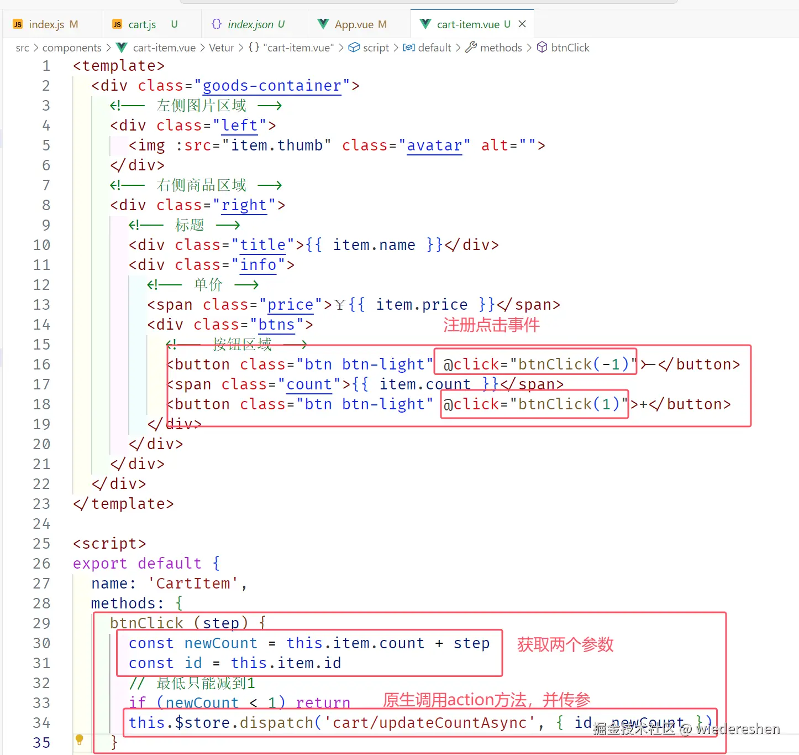Expand the chevron after src breadcrumb
Image resolution: width=799 pixels, height=755 pixels.
(x=36, y=48)
